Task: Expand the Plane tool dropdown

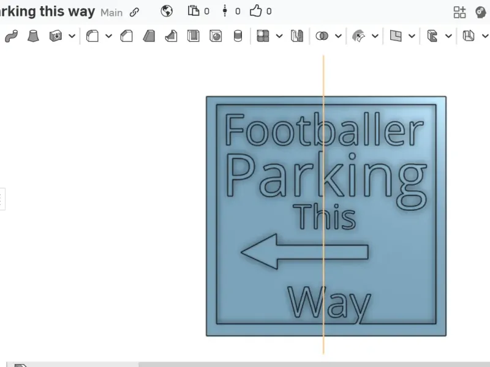Action: tap(412, 36)
